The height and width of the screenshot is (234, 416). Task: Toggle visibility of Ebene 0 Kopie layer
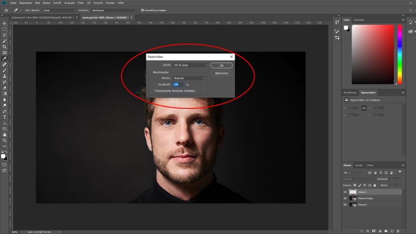[345, 198]
